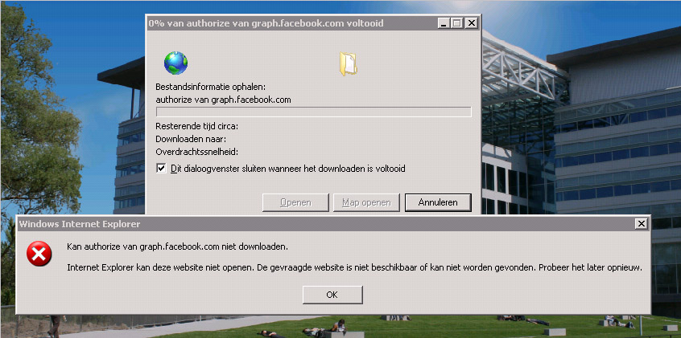Click the 'Overdrachtssnelheid' label
This screenshot has width=681, height=338.
point(196,152)
